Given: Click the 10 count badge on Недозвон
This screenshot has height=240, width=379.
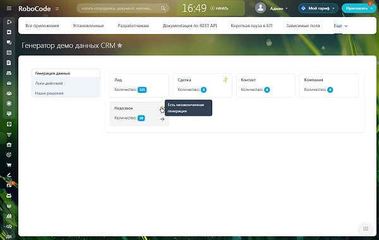Looking at the screenshot, I should tap(141, 118).
